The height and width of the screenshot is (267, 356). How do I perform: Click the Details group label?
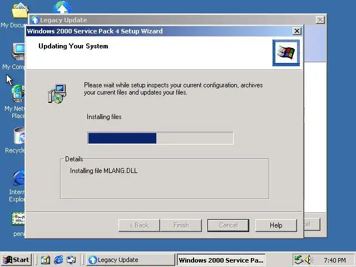(74, 159)
